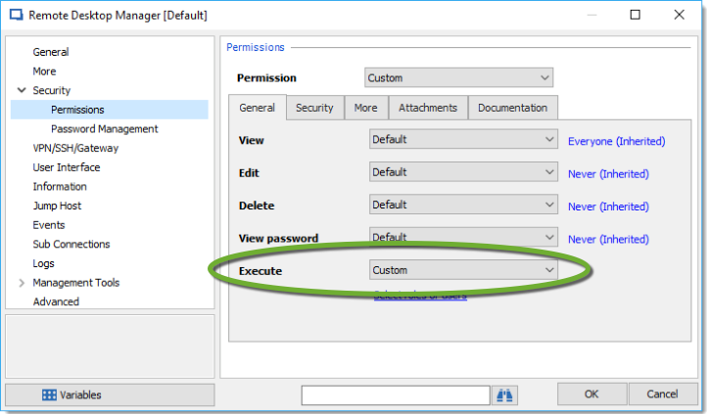Image resolution: width=707 pixels, height=414 pixels.
Task: Close the Remote Desktop Manager dialog
Action: (x=679, y=15)
